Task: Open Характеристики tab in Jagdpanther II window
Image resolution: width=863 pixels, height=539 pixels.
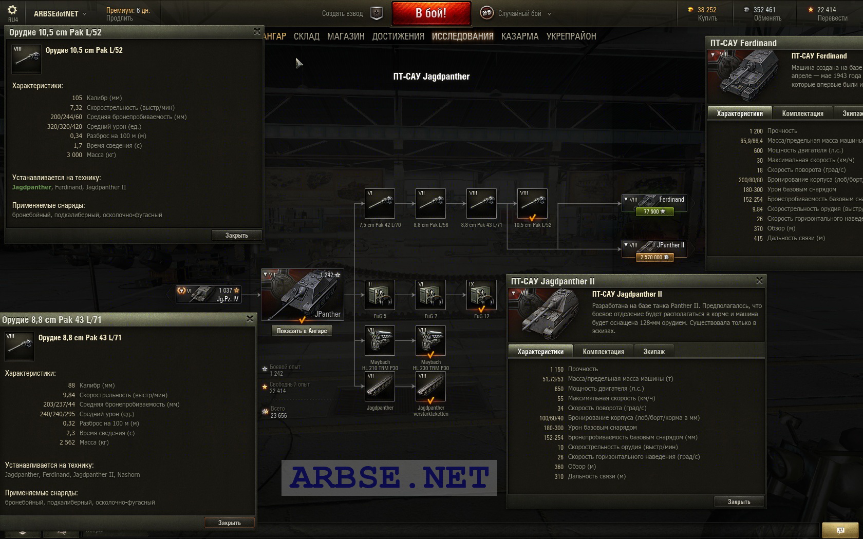Action: point(540,352)
